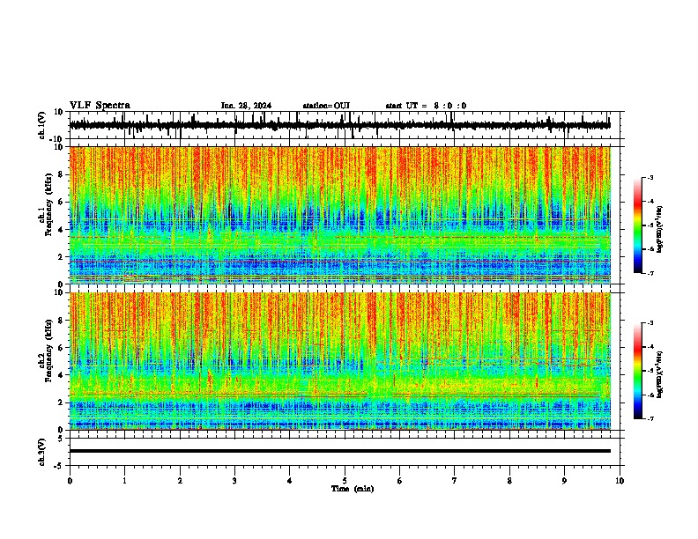The image size is (698, 539).
Task: Click the "station=OUJ" header label
Action: pos(326,106)
